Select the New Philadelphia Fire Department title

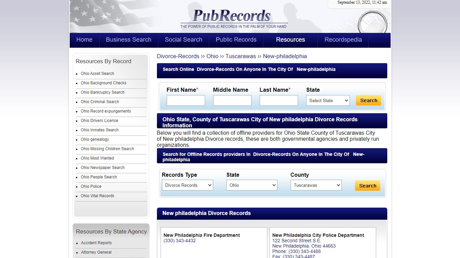(x=202, y=235)
